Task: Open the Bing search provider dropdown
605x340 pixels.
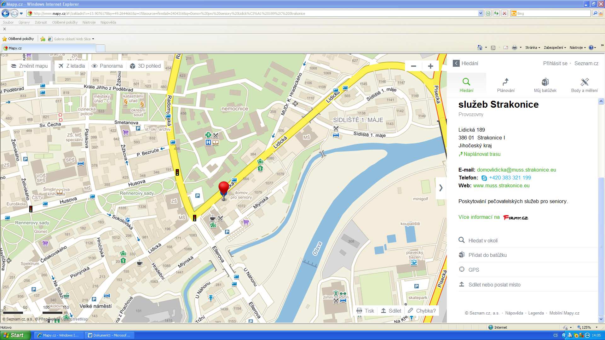Action: (601, 13)
